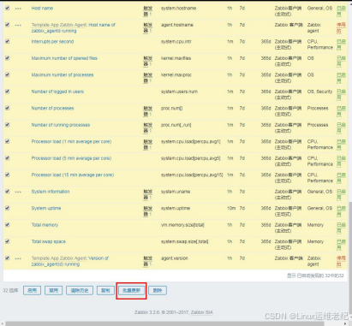Click the system.users.num key text
This screenshot has width=352, height=326.
click(179, 92)
